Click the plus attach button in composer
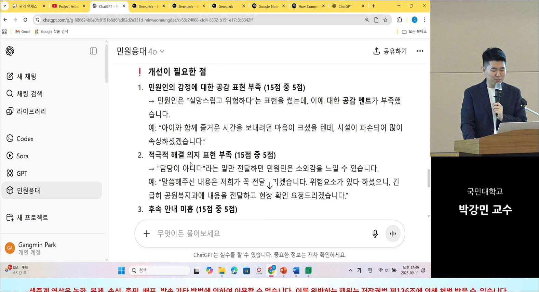This screenshot has height=292, width=539. [147, 234]
